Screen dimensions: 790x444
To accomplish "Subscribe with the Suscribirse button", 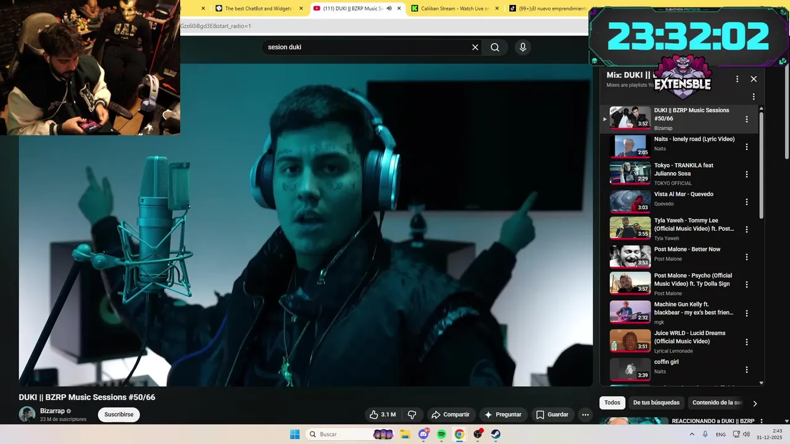I will click(x=118, y=414).
